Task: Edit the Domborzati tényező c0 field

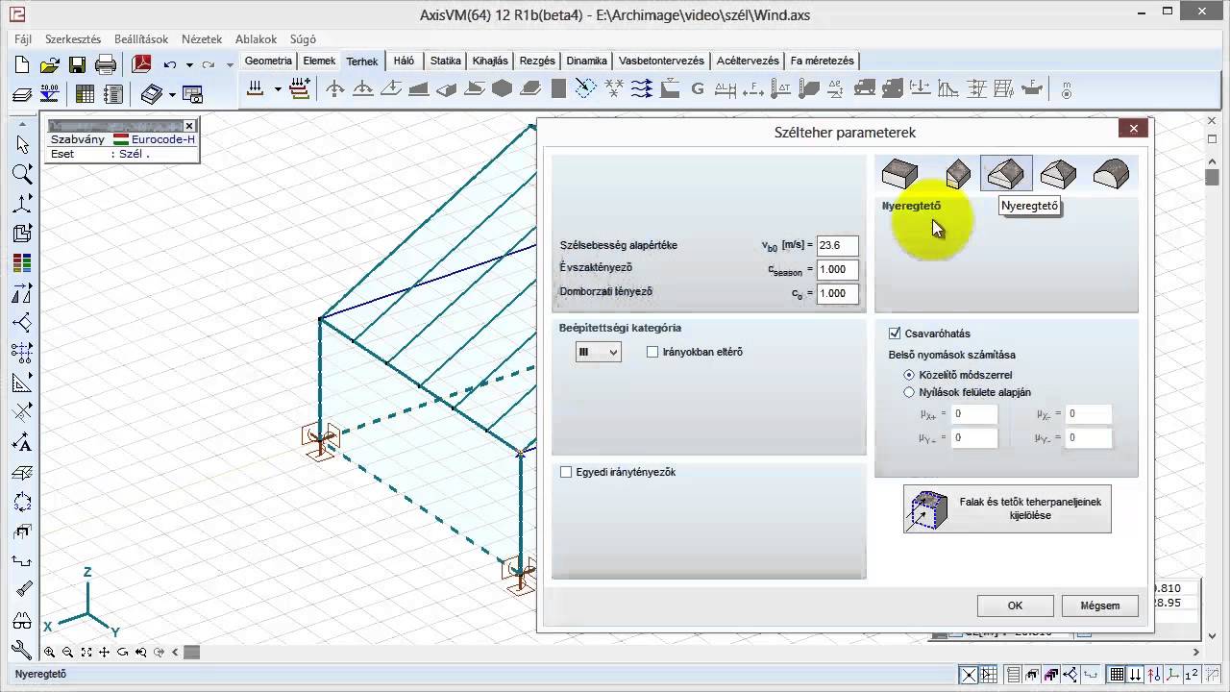Action: pos(837,293)
